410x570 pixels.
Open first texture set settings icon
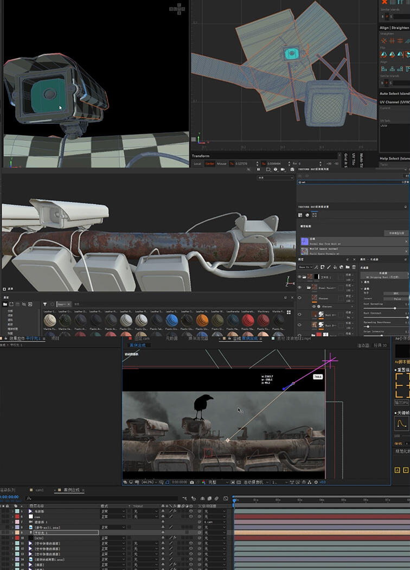click(300, 215)
